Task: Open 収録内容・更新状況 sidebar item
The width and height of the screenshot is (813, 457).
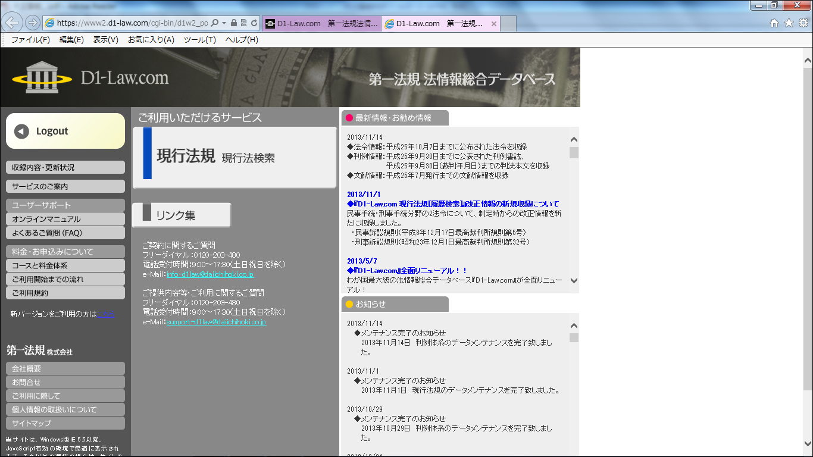Action: [x=65, y=167]
